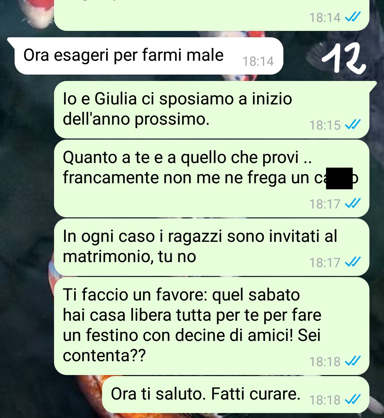Click the blue double-check icon at 18:15
The width and height of the screenshot is (384, 418).
click(353, 125)
